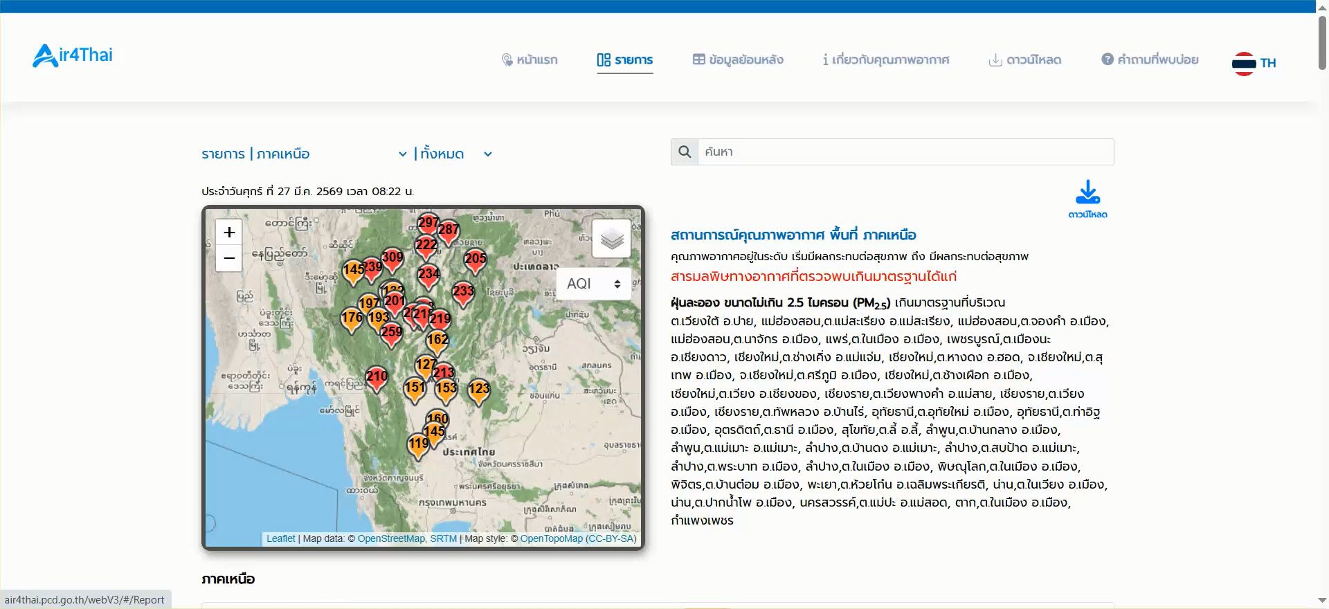Click the page vertical scrollbar
This screenshot has height=609, width=1329.
pyautogui.click(x=1322, y=42)
